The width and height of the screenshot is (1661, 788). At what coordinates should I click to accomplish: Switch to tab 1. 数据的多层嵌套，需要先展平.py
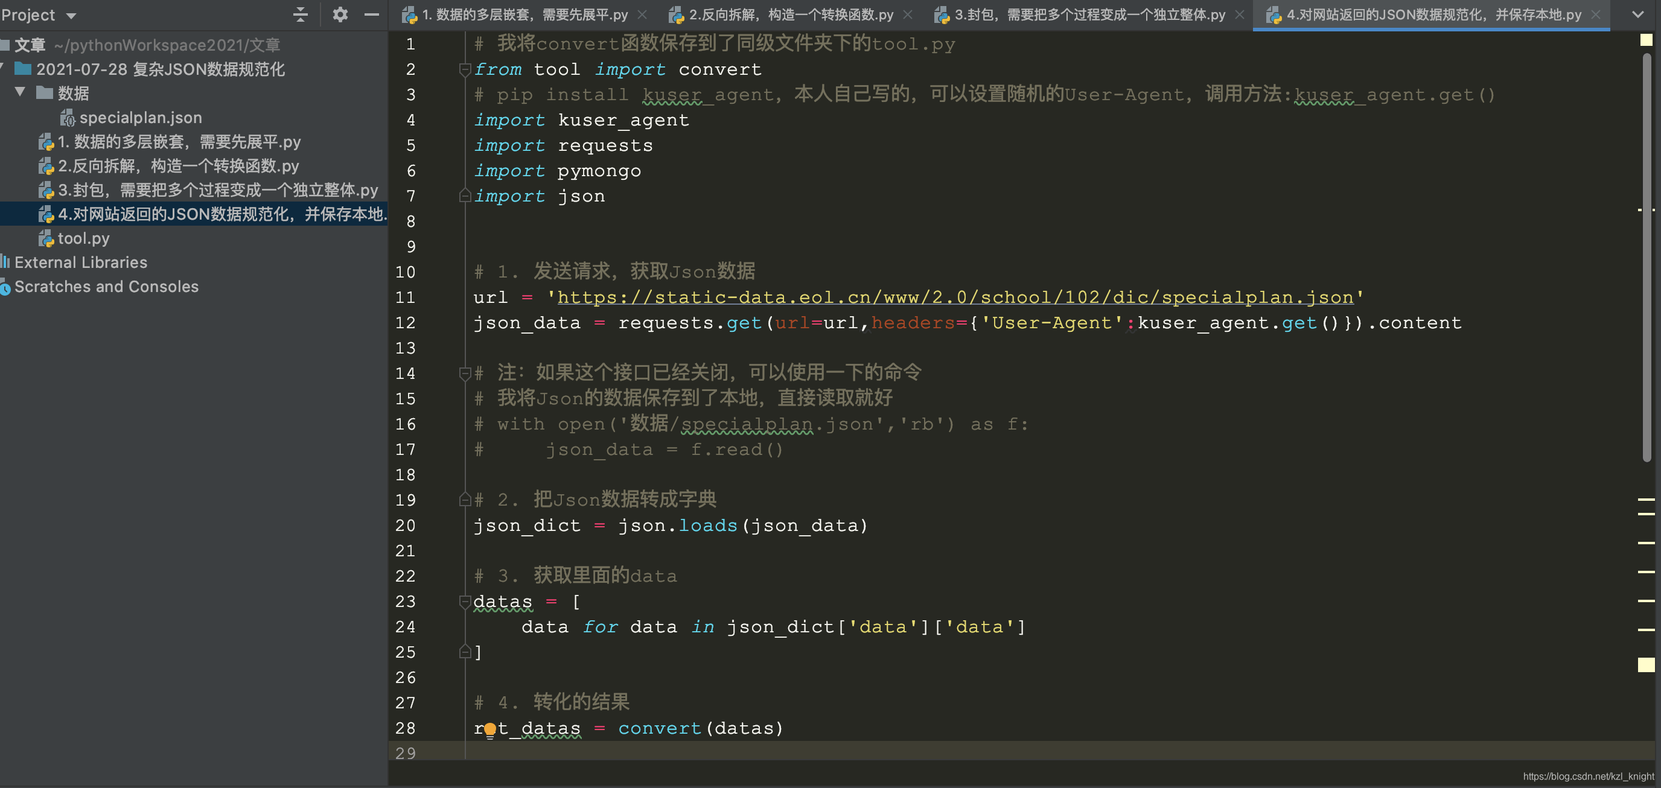click(523, 14)
